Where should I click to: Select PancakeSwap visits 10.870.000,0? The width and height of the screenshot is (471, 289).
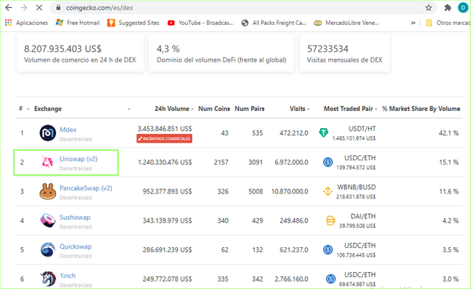(289, 191)
